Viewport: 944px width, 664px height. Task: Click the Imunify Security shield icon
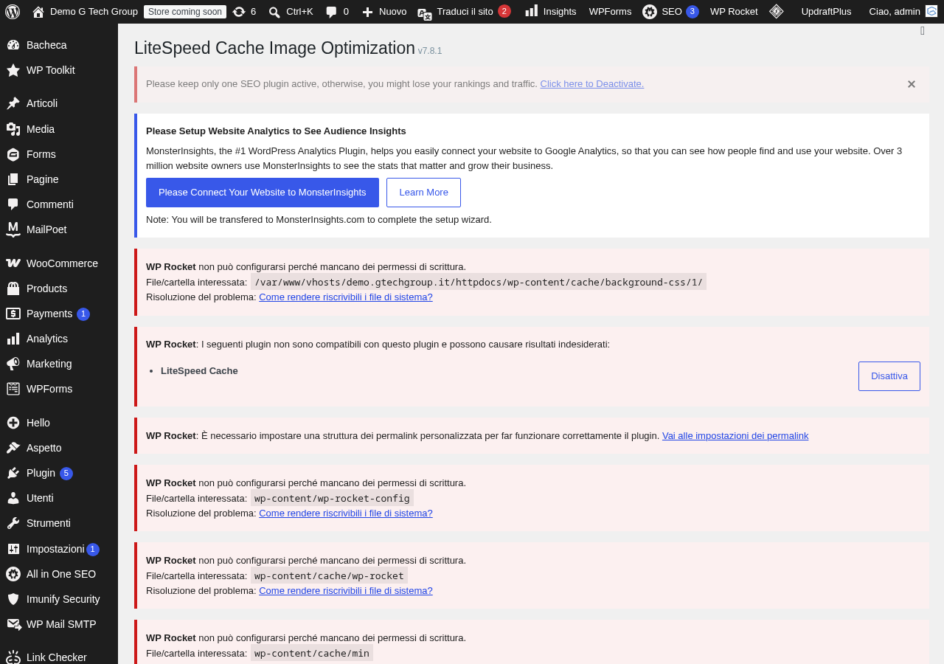pos(13,599)
